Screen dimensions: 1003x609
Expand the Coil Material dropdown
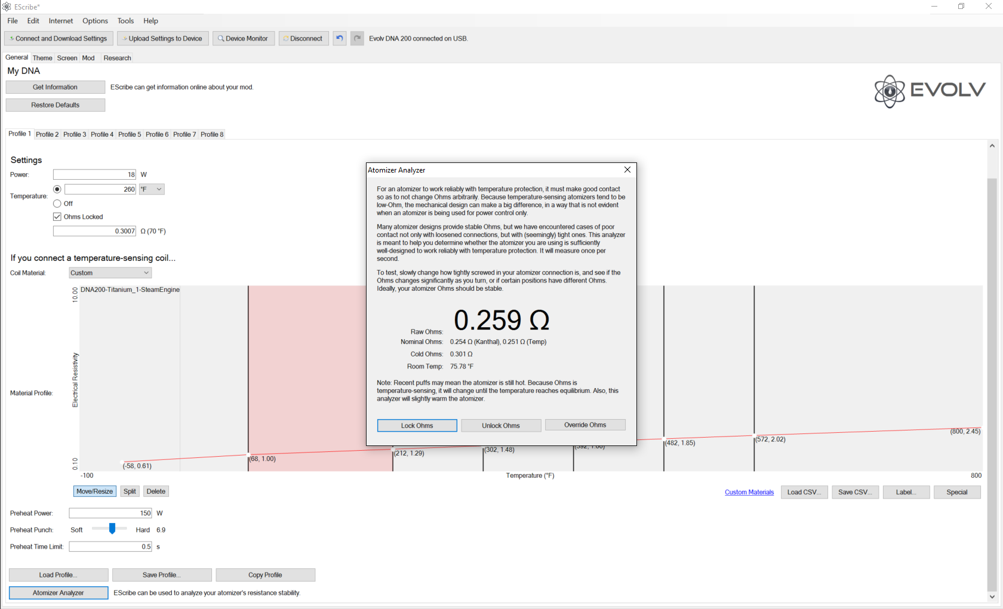110,273
